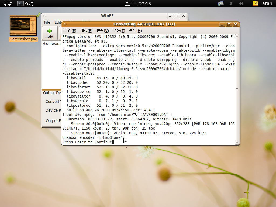Click the "Stream #0.1[0x1c0]: Audio: mp2" line
276x207 pixels.
139,133
